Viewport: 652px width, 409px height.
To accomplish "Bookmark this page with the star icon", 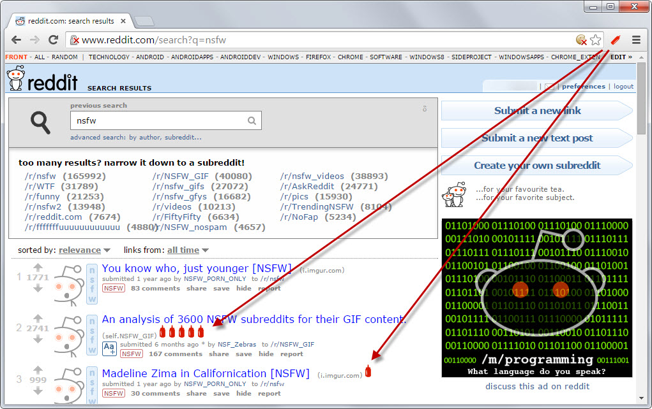I will click(595, 40).
